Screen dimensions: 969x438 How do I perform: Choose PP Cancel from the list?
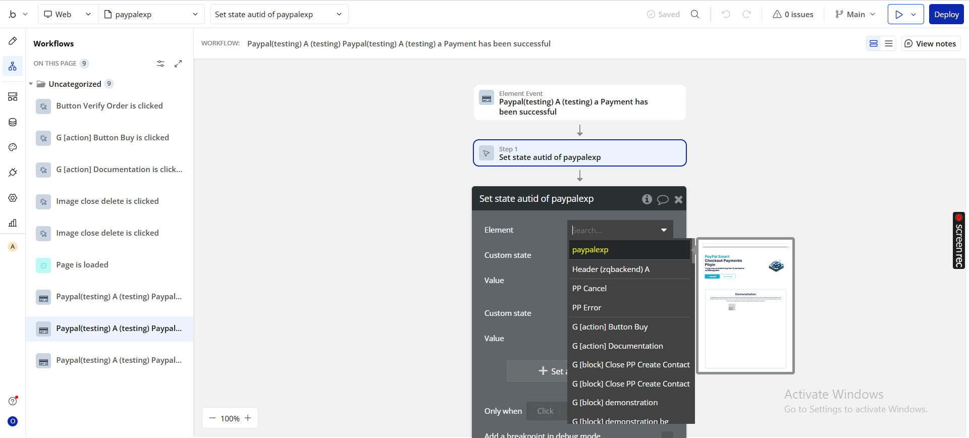coord(629,289)
